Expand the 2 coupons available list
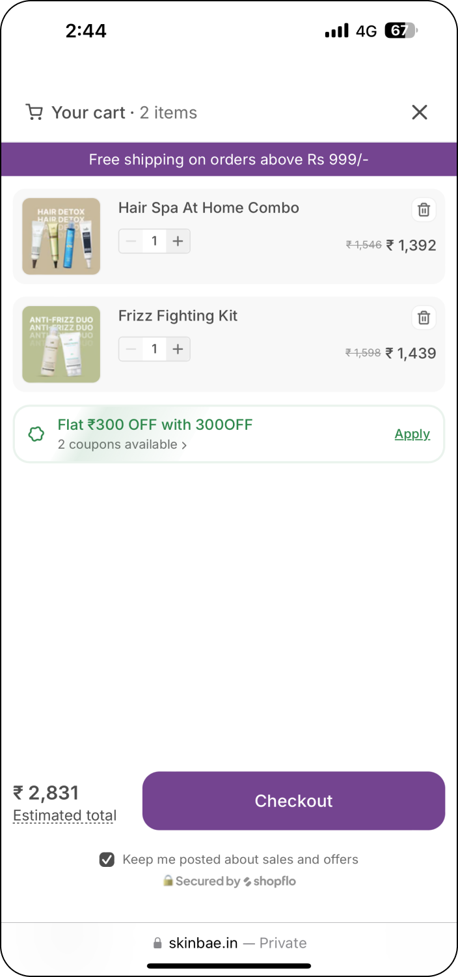 122,445
